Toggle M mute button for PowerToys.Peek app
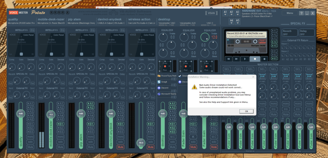The width and height of the screenshot is (328, 158). tap(175, 79)
